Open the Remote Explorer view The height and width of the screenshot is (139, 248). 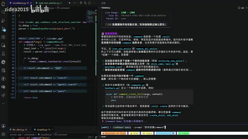[3, 46]
